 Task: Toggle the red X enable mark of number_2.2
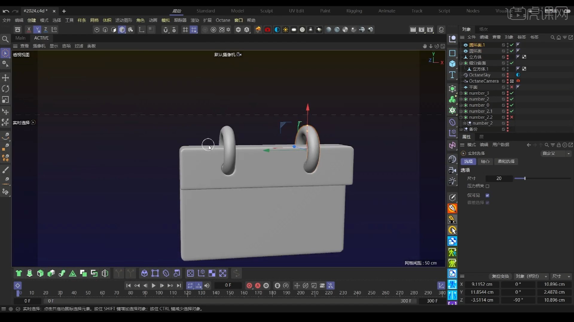tap(512, 117)
